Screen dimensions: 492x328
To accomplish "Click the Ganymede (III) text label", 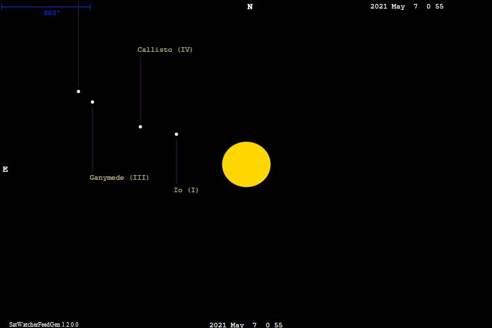I will click(x=119, y=178).
